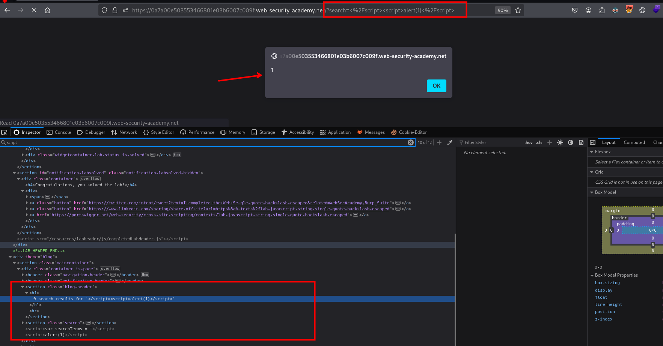Clear the inspector search box
Image resolution: width=663 pixels, height=346 pixels.
pyautogui.click(x=411, y=142)
